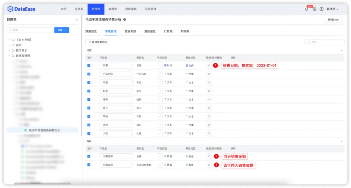Screen dimensions: 351x188
Task: Switch to the 数据预览 tab
Action: click(x=91, y=31)
